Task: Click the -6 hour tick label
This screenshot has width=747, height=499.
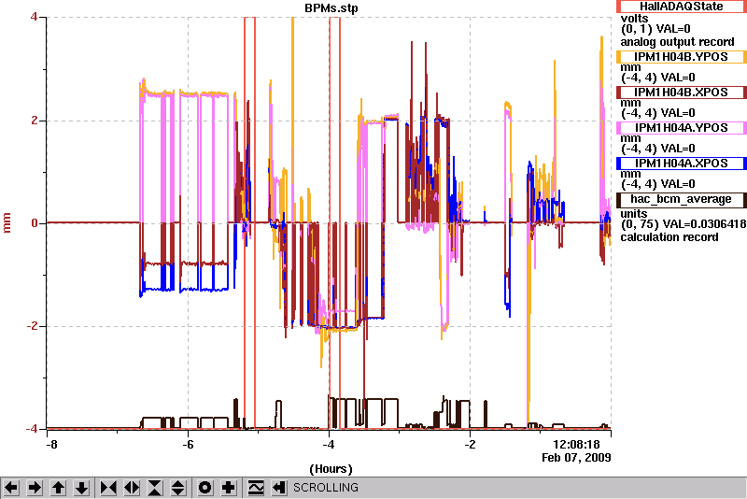Action: click(188, 445)
